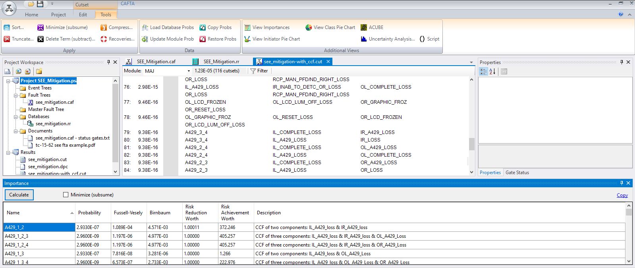Image resolution: width=635 pixels, height=268 pixels.
Task: Collapse the Fault Trees folder node
Action: pos(16,95)
